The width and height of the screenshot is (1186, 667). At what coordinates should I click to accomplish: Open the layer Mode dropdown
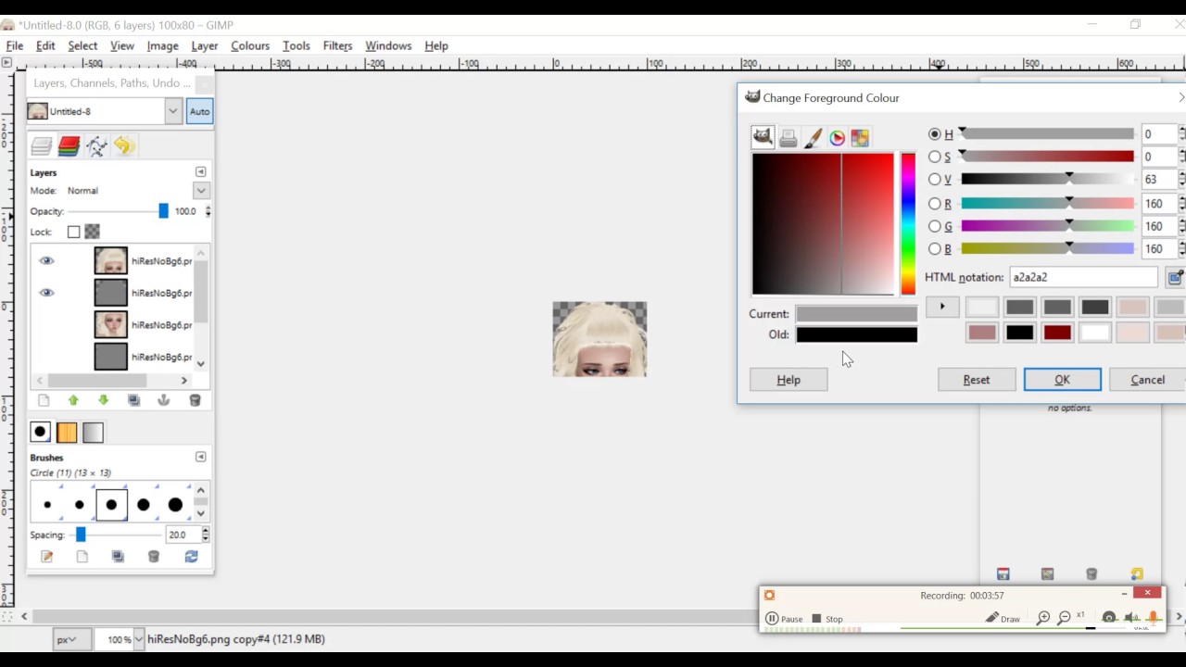200,190
